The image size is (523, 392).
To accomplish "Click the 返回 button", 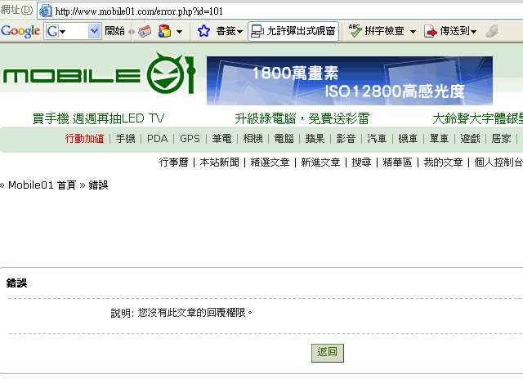I will [x=327, y=353].
